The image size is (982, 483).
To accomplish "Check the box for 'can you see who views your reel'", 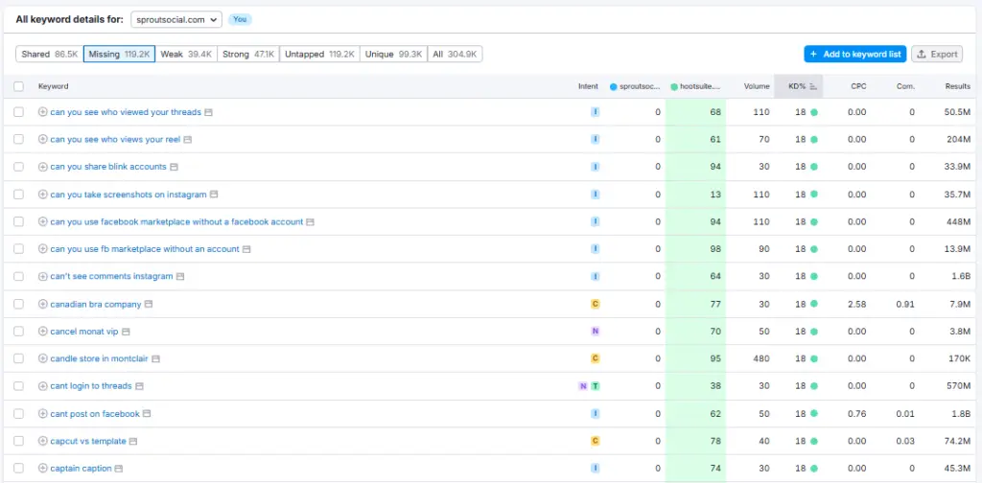I will (x=18, y=140).
